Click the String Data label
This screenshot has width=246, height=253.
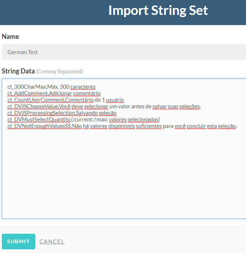pyautogui.click(x=18, y=71)
